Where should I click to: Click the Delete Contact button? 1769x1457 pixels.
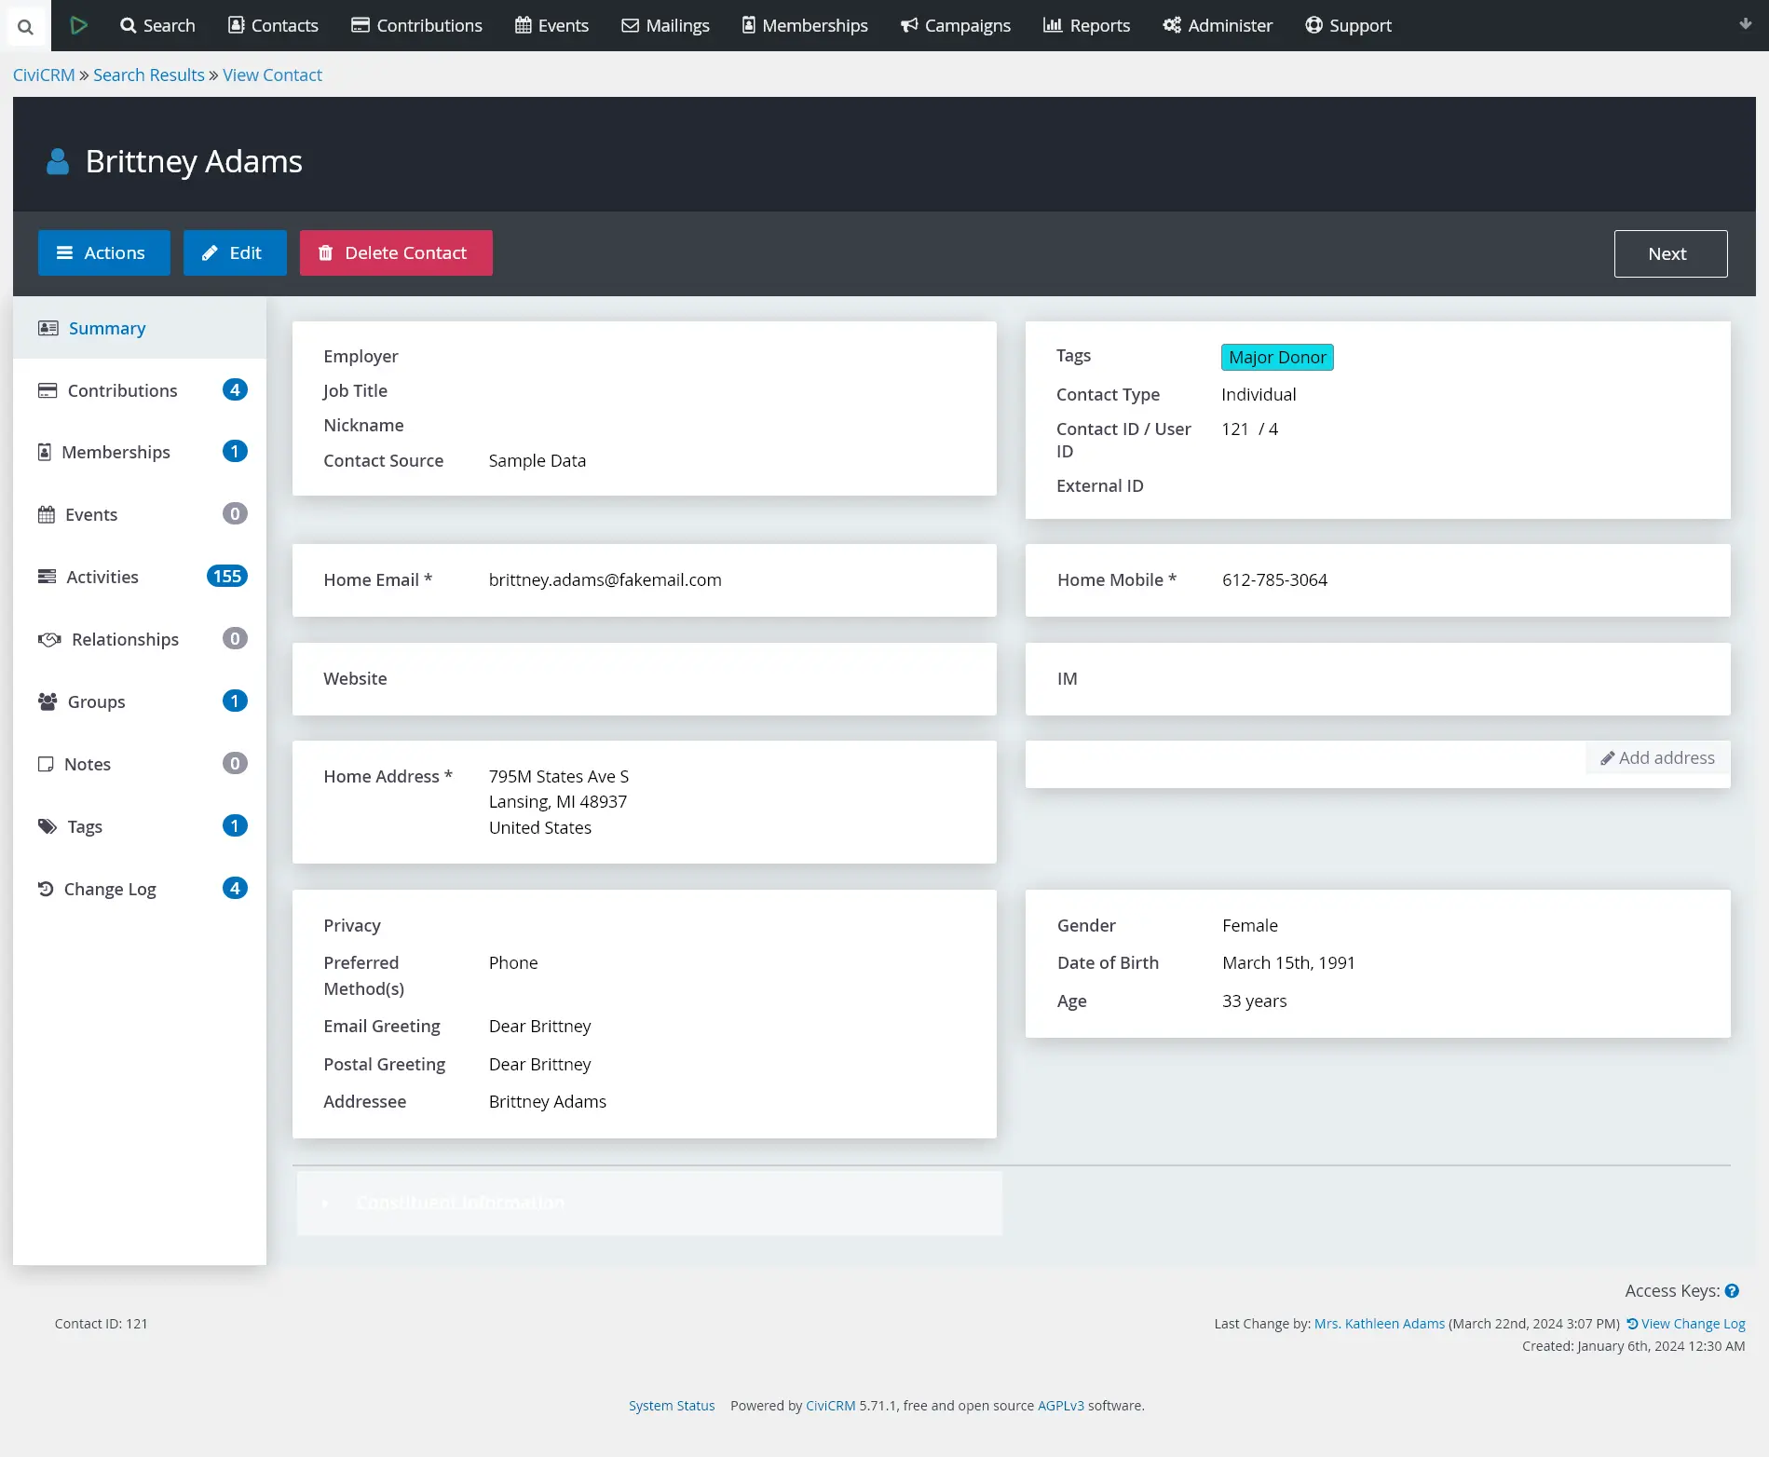pyautogui.click(x=395, y=252)
